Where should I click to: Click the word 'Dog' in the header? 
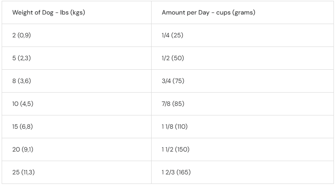pos(48,12)
